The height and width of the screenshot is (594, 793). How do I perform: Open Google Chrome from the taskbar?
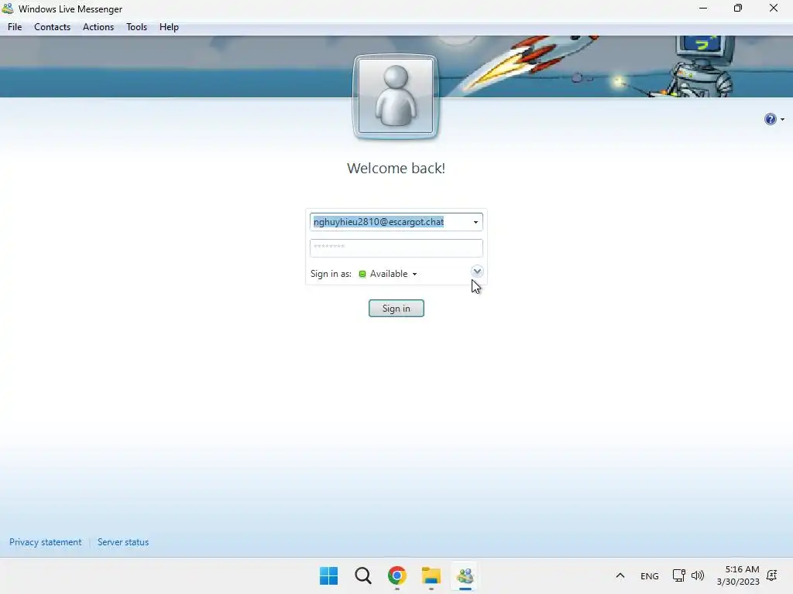pyautogui.click(x=397, y=575)
